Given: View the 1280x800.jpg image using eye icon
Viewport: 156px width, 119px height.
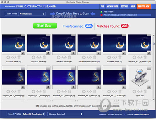Looking at the screenshot, I should (x=115, y=92).
